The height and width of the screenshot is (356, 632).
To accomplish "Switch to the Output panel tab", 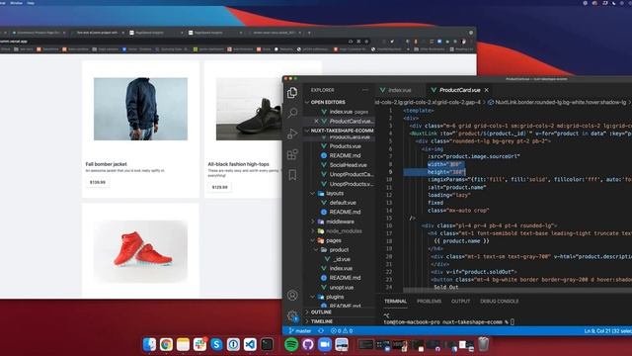I will (x=460, y=301).
